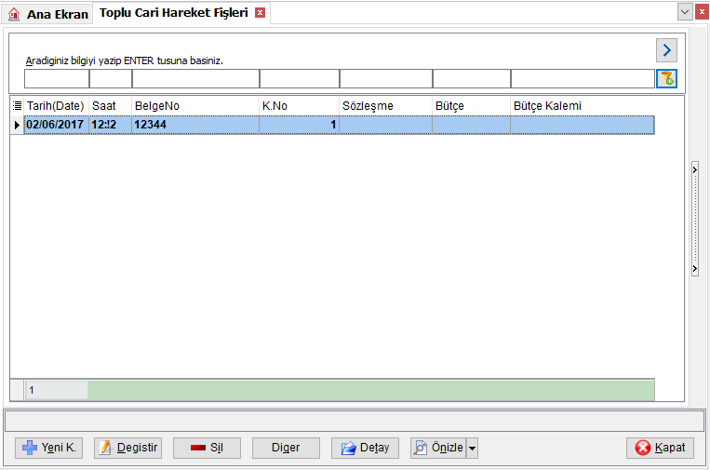710x470 pixels.
Task: Click the Yeni K. new record button
Action: [49, 448]
